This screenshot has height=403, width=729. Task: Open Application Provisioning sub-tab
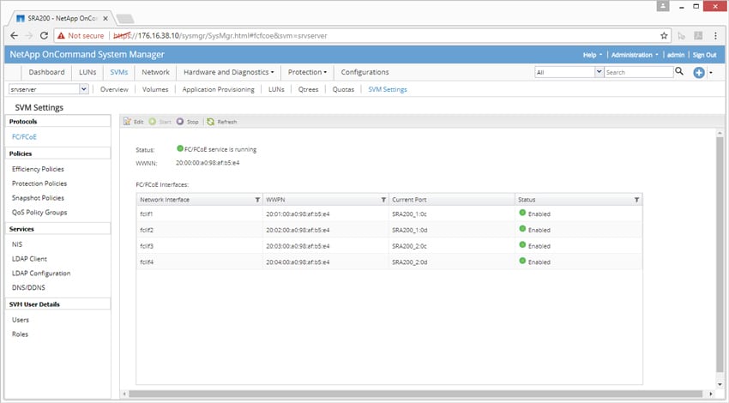(x=218, y=89)
